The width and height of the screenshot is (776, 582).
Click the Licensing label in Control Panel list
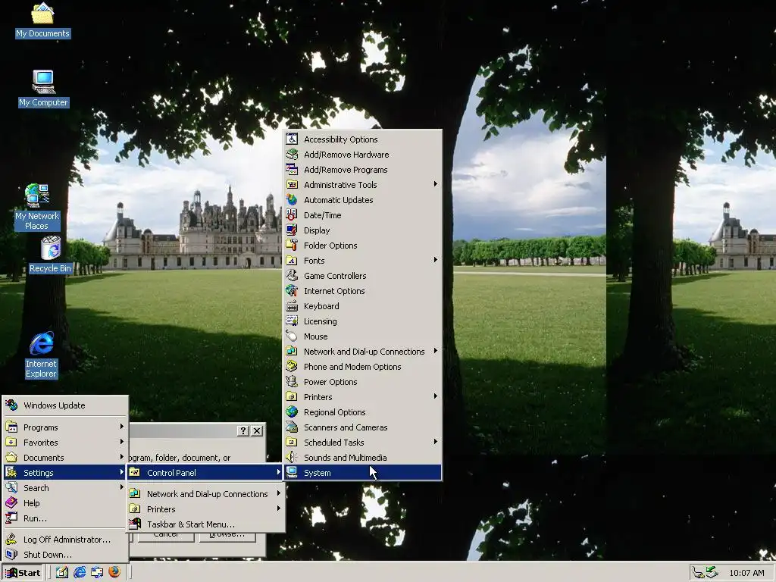[321, 321]
